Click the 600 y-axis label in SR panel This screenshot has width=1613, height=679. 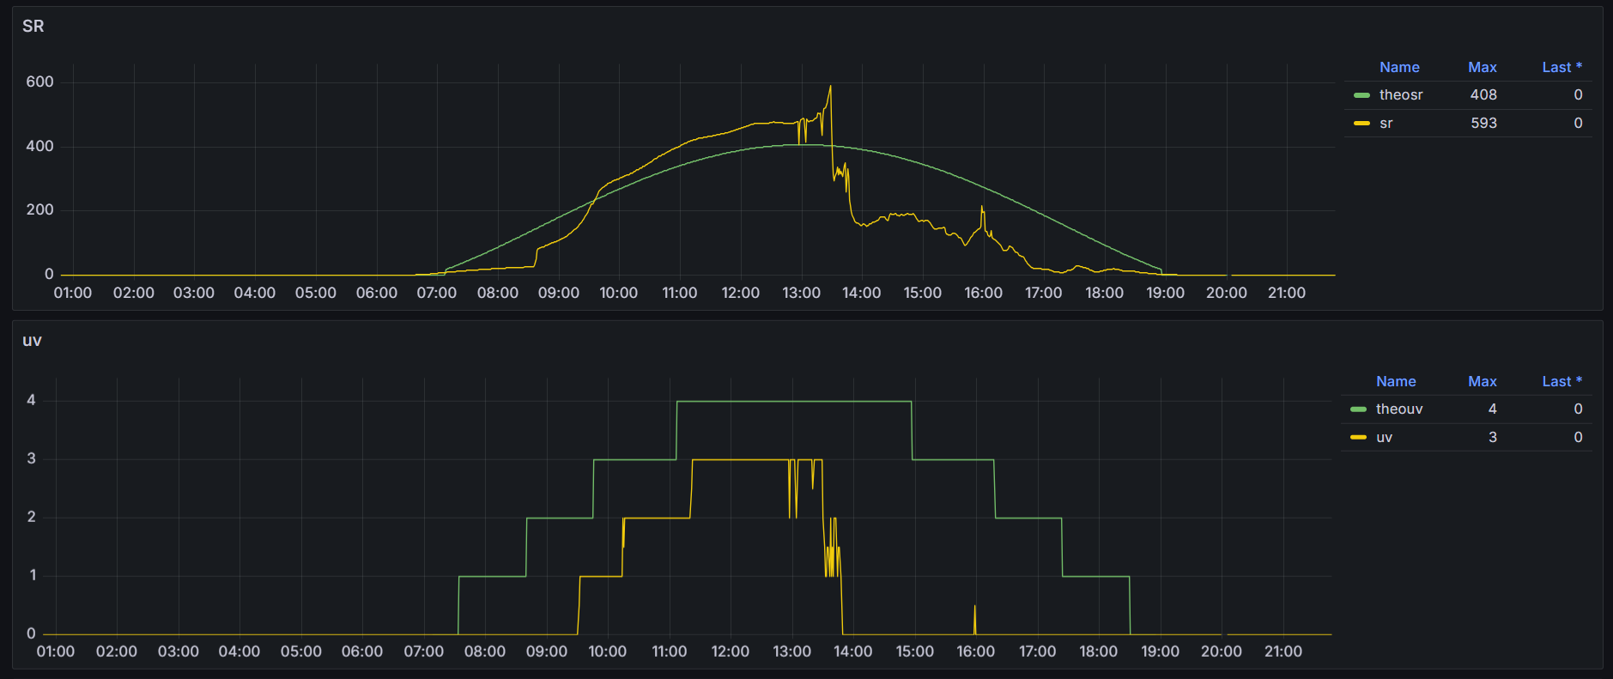tap(39, 82)
